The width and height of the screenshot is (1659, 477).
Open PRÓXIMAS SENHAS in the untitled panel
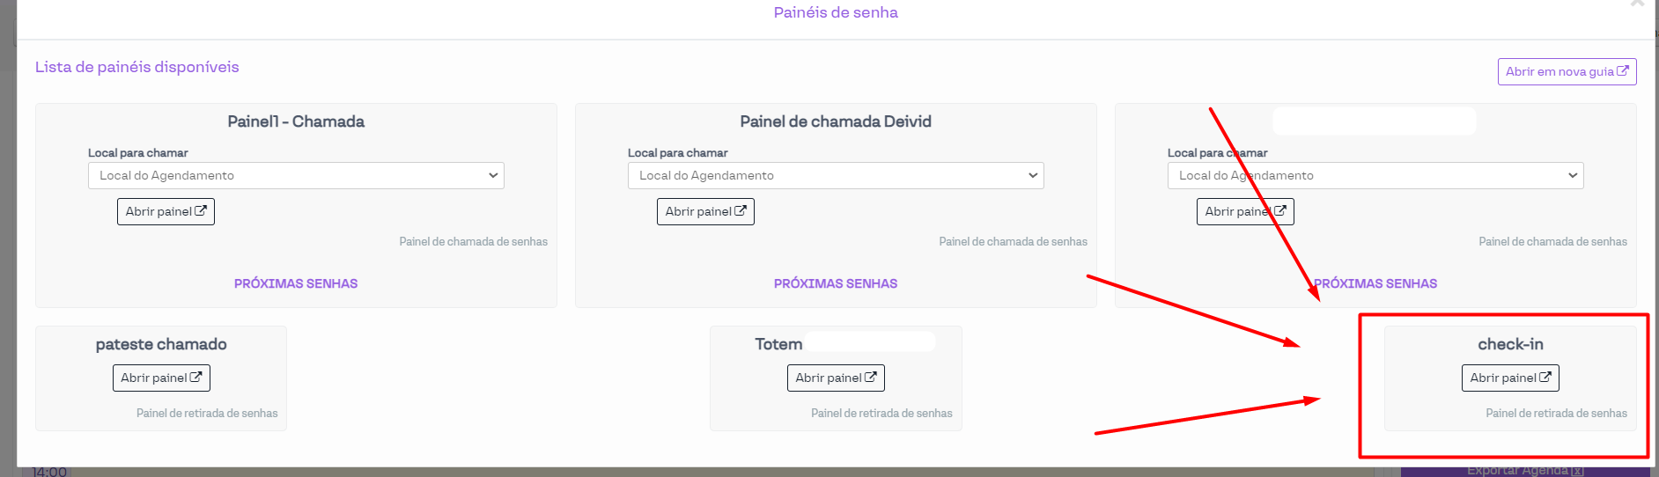1375,283
